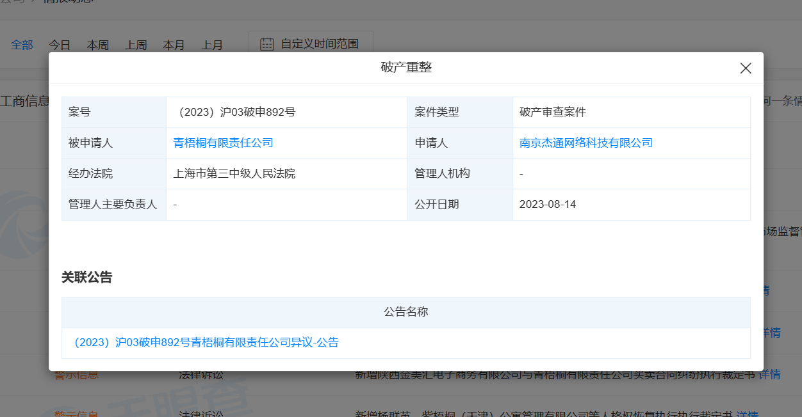Open applicant 南京杰通网络科技有限公司 link
Image resolution: width=802 pixels, height=417 pixels.
[586, 143]
